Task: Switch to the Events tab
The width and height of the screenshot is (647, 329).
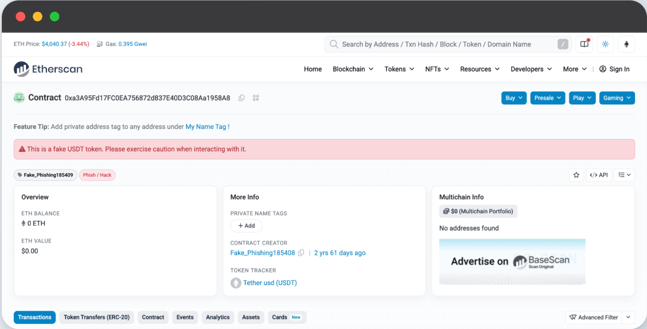Action: pyautogui.click(x=185, y=317)
